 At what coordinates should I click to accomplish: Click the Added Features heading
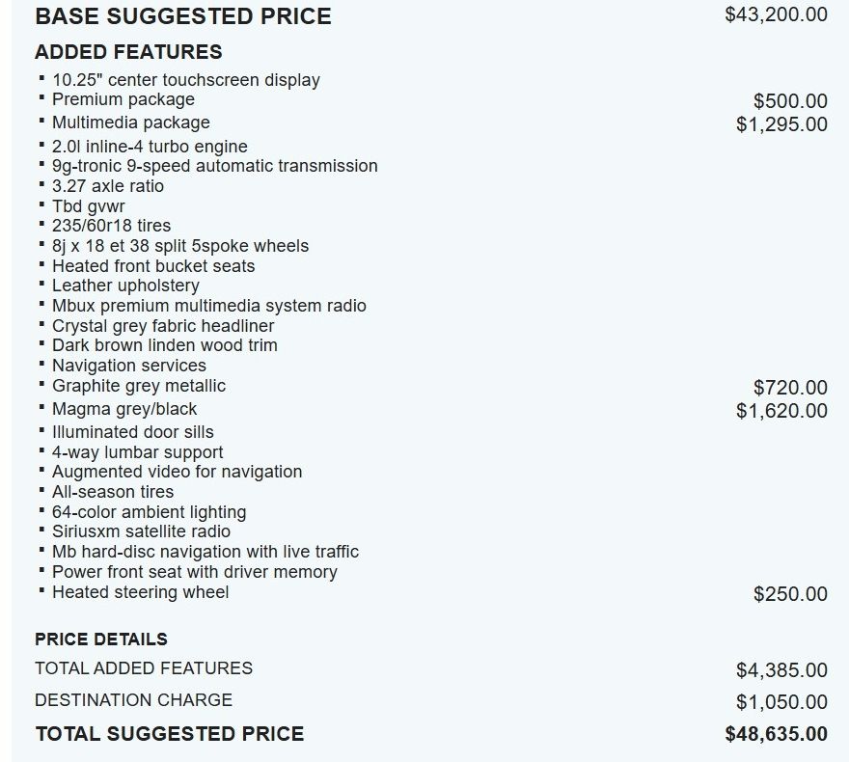coord(128,52)
